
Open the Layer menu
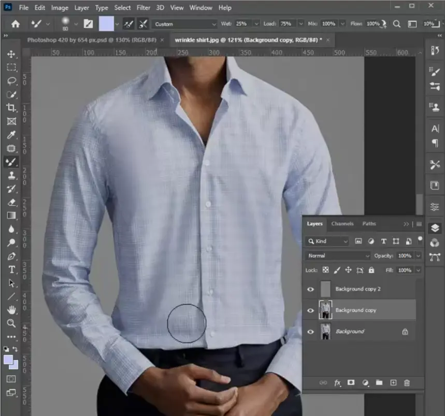pos(82,8)
